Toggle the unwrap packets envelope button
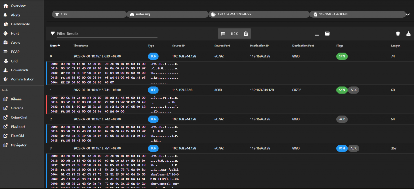 [x=245, y=34]
